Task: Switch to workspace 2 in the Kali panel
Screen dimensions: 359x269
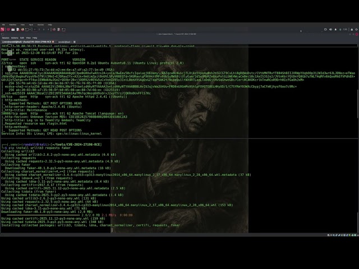Action: tap(39, 30)
